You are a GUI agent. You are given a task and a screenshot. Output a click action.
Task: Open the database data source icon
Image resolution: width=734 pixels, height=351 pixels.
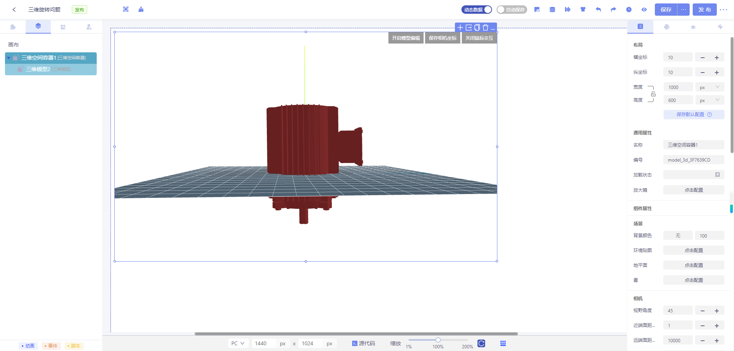click(552, 10)
